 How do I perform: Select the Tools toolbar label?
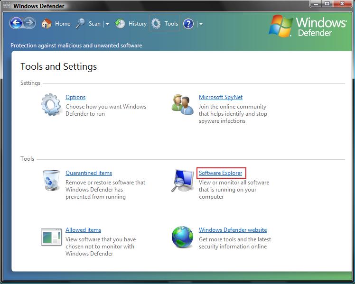[171, 24]
